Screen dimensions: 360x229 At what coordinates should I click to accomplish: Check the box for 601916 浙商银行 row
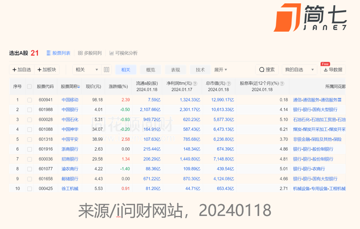click(x=30, y=149)
